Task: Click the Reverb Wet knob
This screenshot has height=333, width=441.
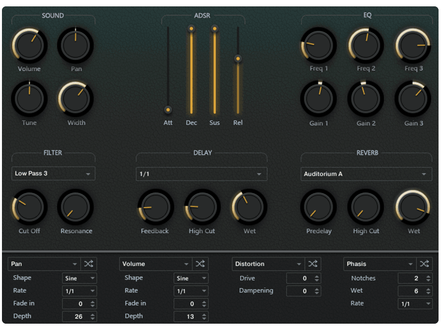Action: [414, 207]
